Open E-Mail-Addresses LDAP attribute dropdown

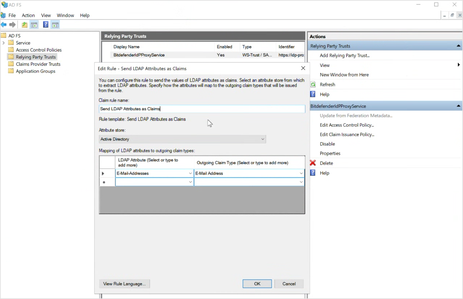click(x=190, y=173)
